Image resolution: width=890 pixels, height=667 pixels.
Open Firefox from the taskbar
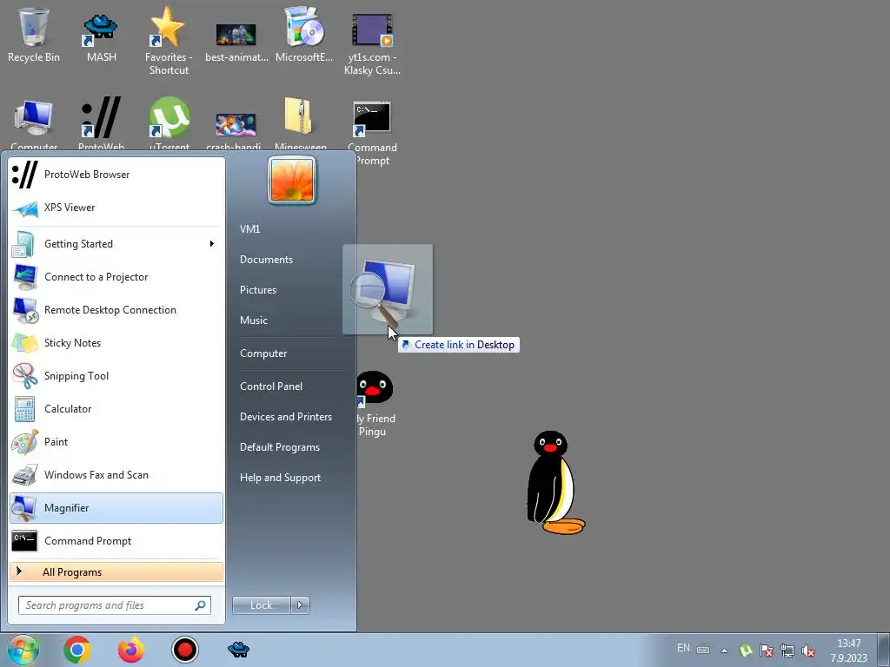pyautogui.click(x=131, y=650)
